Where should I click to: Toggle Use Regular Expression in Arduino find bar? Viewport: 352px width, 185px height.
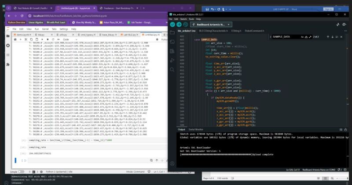click(310, 37)
